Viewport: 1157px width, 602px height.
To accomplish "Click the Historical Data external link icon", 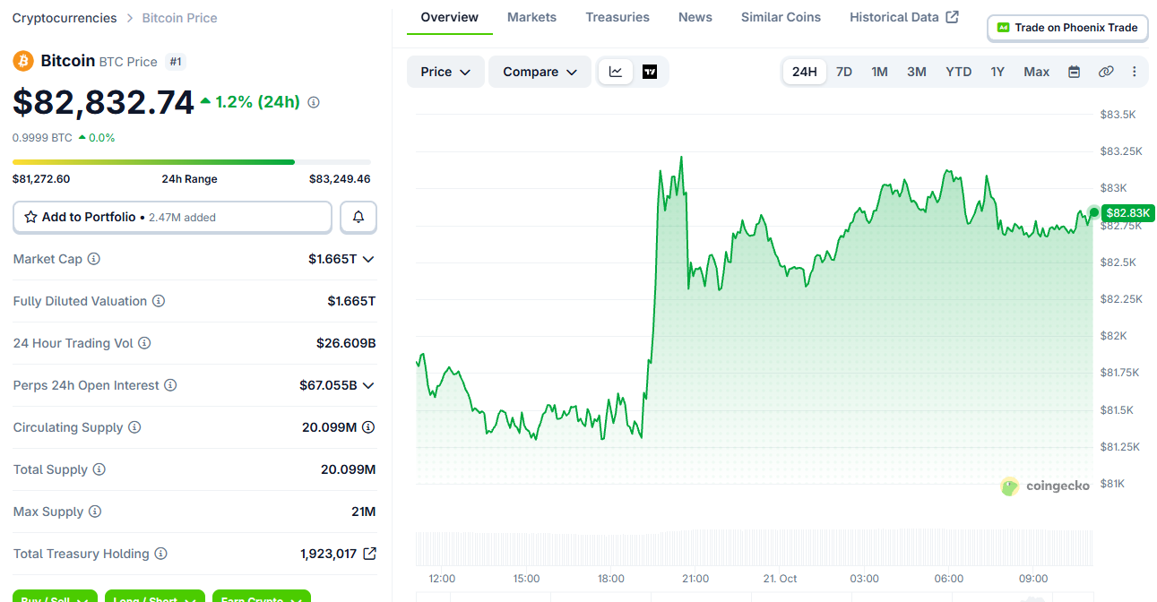I will (x=953, y=17).
